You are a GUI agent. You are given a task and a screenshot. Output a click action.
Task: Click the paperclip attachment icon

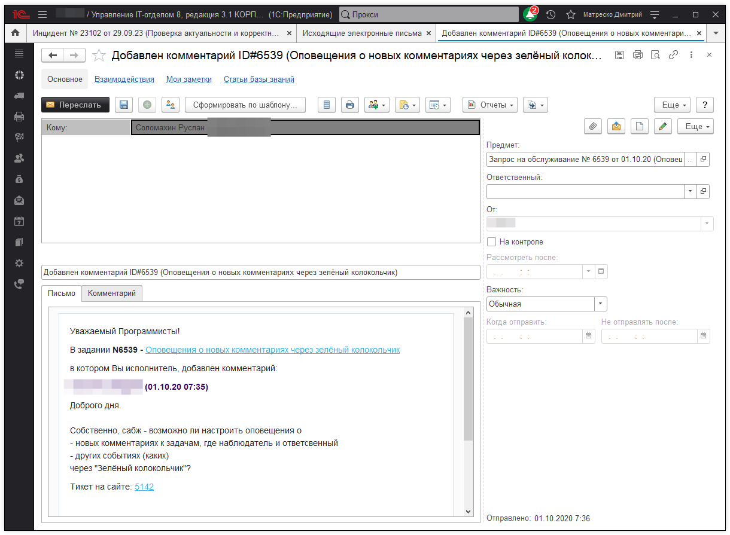(x=592, y=126)
